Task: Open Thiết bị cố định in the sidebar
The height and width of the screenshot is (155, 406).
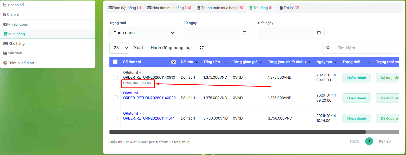Action: click(21, 63)
